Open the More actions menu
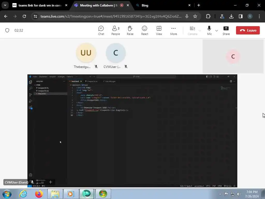 [x=174, y=31]
